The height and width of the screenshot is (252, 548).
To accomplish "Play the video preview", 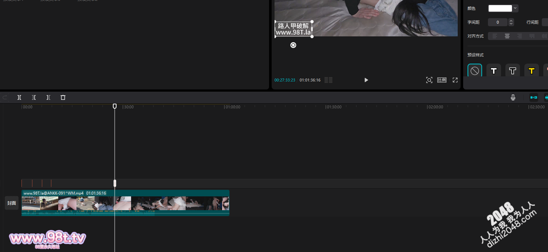I will coord(366,80).
